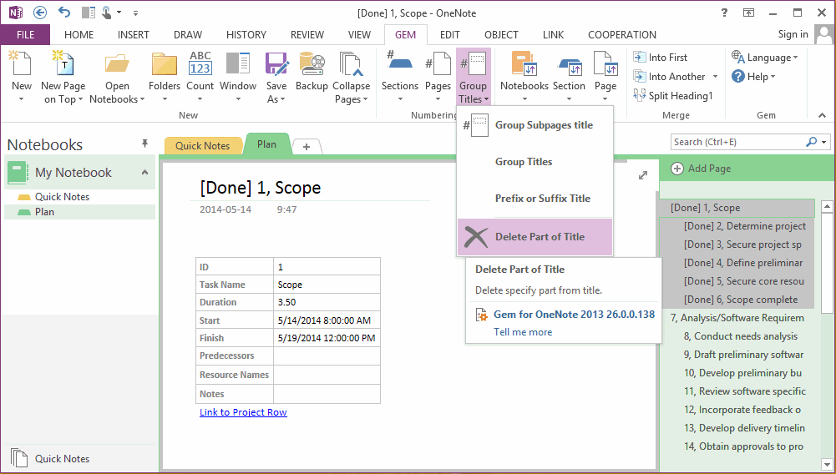This screenshot has height=474, width=836.
Task: Click the Backup icon
Action: pos(312,64)
